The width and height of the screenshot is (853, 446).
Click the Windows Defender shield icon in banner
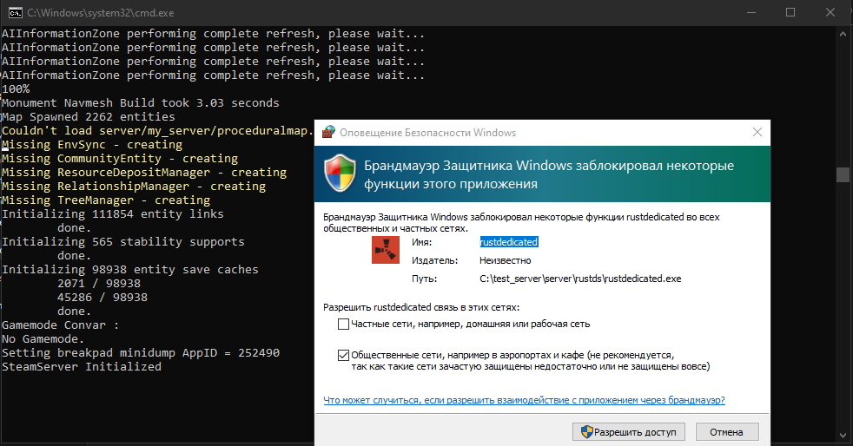[x=340, y=173]
